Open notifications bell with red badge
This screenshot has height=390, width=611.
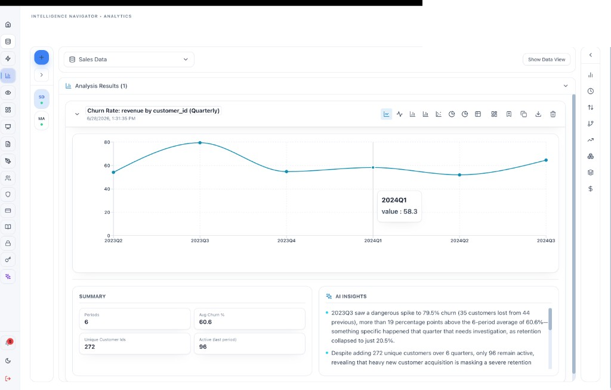point(8,342)
